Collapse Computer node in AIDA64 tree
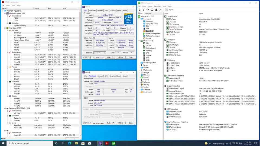The image size is (260, 146). [139, 19]
